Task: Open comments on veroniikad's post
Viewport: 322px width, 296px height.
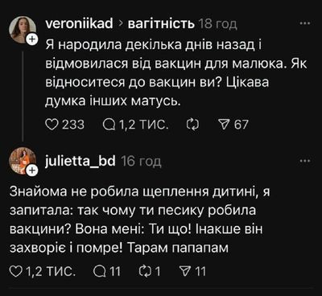Action: [x=108, y=125]
